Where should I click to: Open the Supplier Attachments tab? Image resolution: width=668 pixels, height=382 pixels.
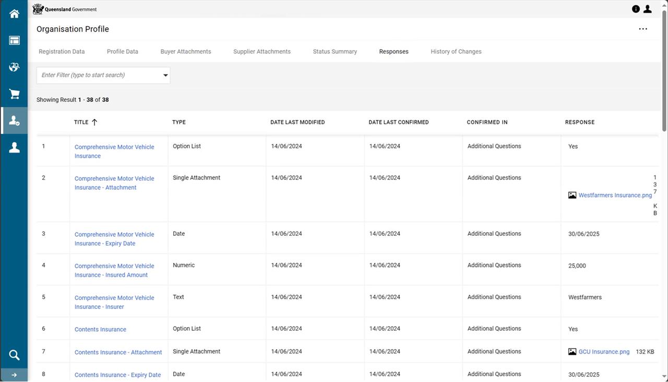click(262, 52)
